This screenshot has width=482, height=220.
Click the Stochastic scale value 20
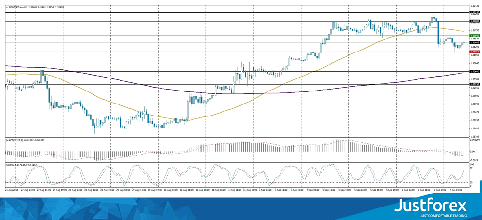point(471,182)
